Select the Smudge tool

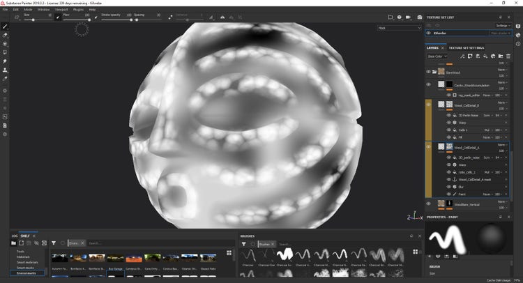click(5, 61)
